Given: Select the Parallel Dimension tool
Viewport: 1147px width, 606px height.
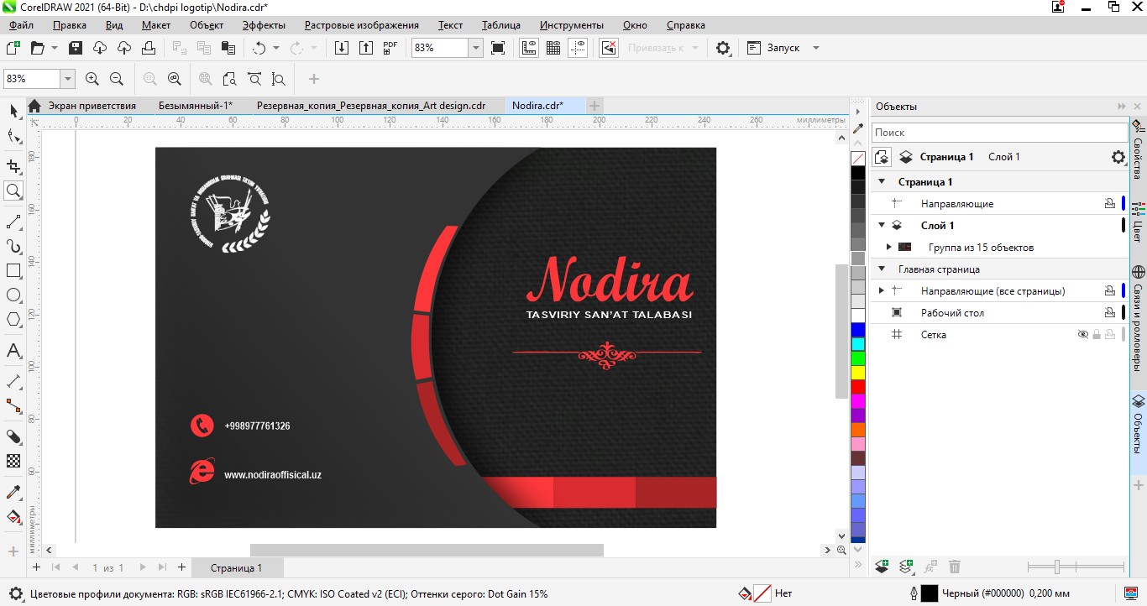Looking at the screenshot, I should 13,381.
